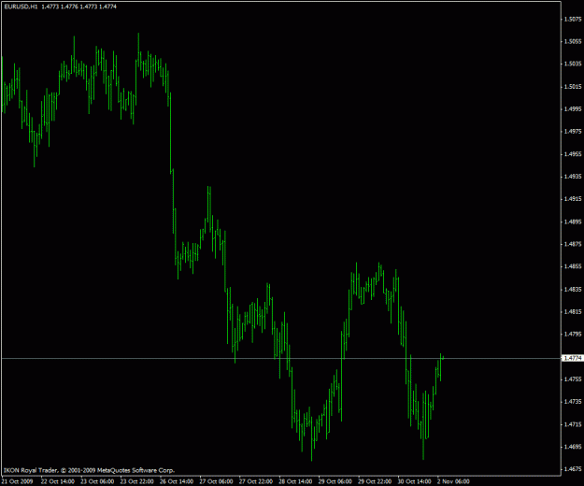
Task: Select the 1.4795 price axis label
Action: tap(573, 334)
